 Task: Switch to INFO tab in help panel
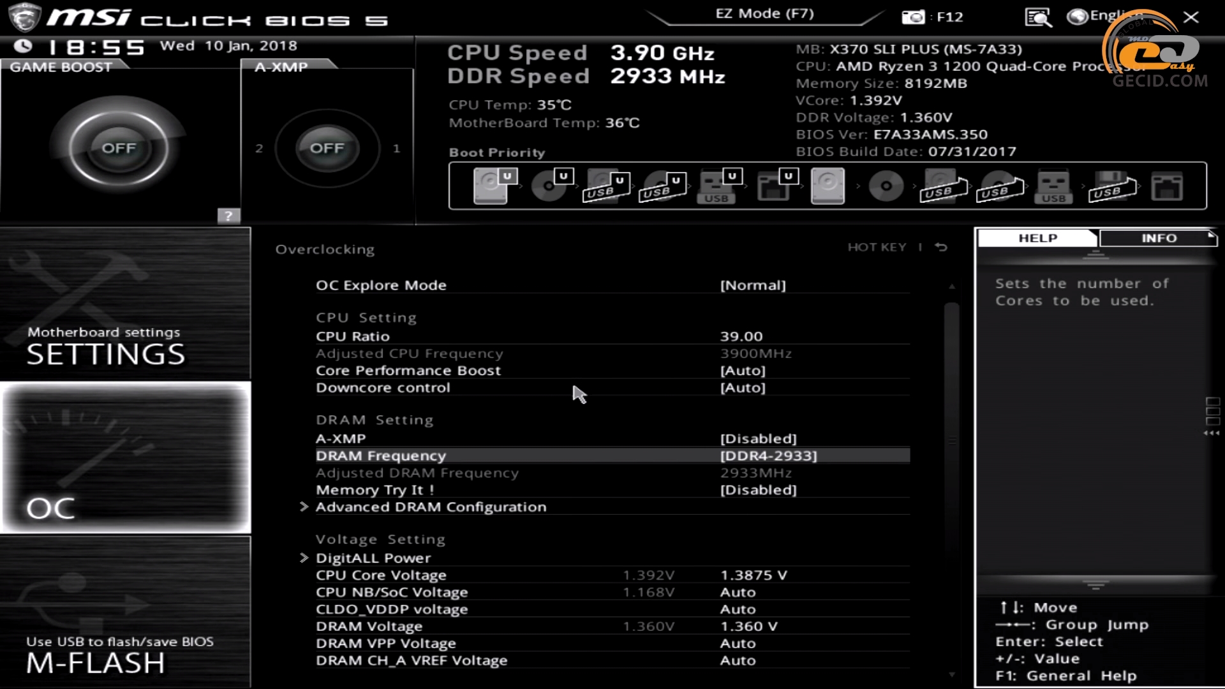pos(1159,237)
